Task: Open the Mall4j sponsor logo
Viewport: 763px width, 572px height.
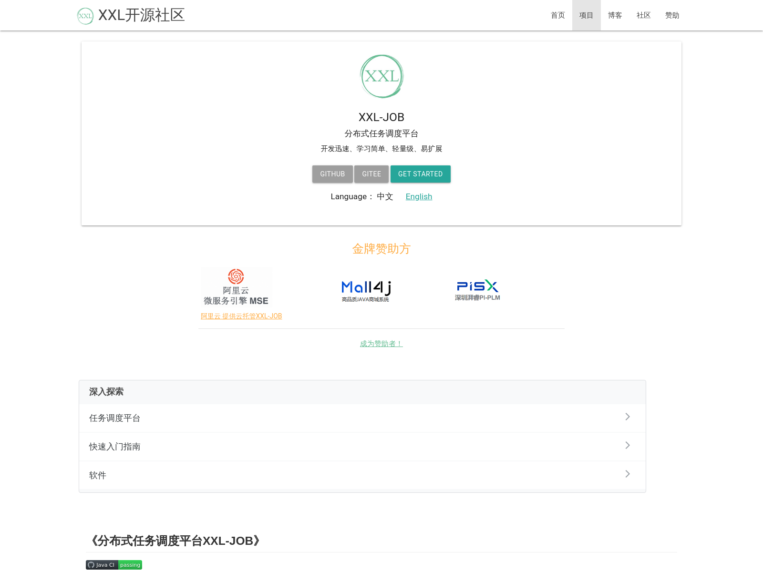Action: click(x=366, y=291)
